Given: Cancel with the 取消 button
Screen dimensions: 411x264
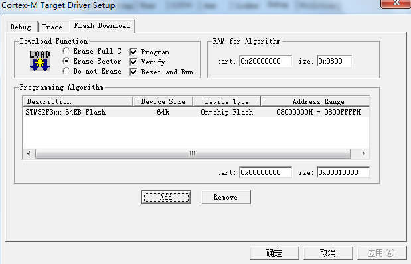Looking at the screenshot, I should 328,253.
